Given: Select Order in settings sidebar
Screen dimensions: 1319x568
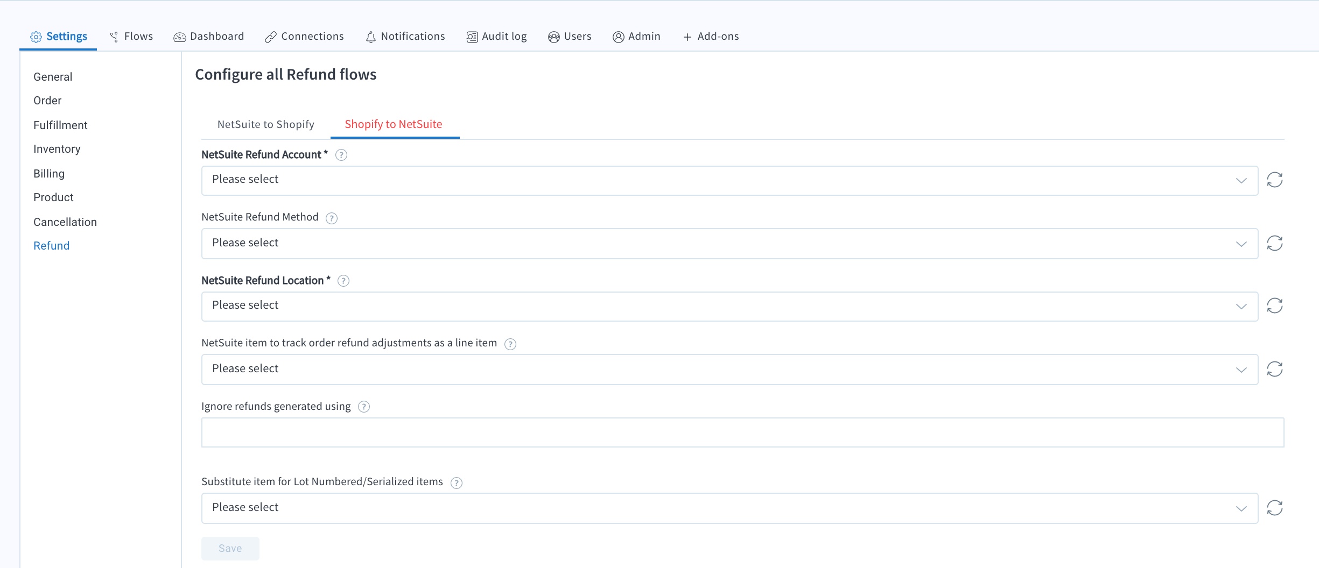Looking at the screenshot, I should click(x=47, y=101).
